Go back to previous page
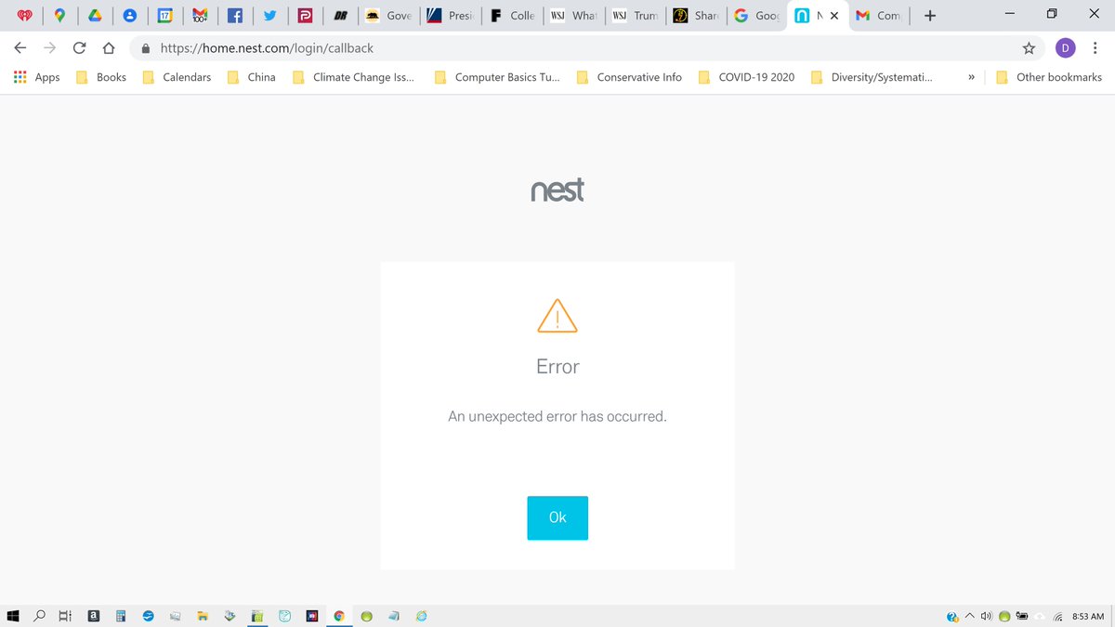The image size is (1115, 627). pos(20,47)
